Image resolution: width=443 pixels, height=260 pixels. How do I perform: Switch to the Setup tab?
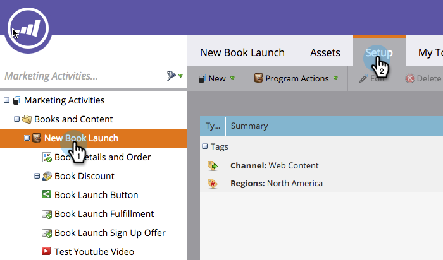(x=378, y=53)
